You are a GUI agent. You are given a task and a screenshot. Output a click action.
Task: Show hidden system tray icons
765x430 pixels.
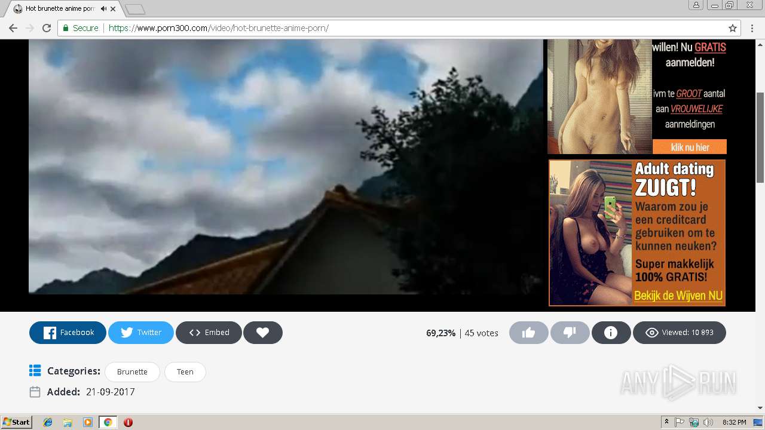pos(666,422)
